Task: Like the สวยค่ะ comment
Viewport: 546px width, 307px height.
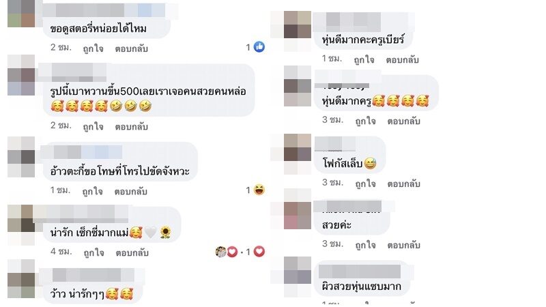Action: [x=365, y=245]
